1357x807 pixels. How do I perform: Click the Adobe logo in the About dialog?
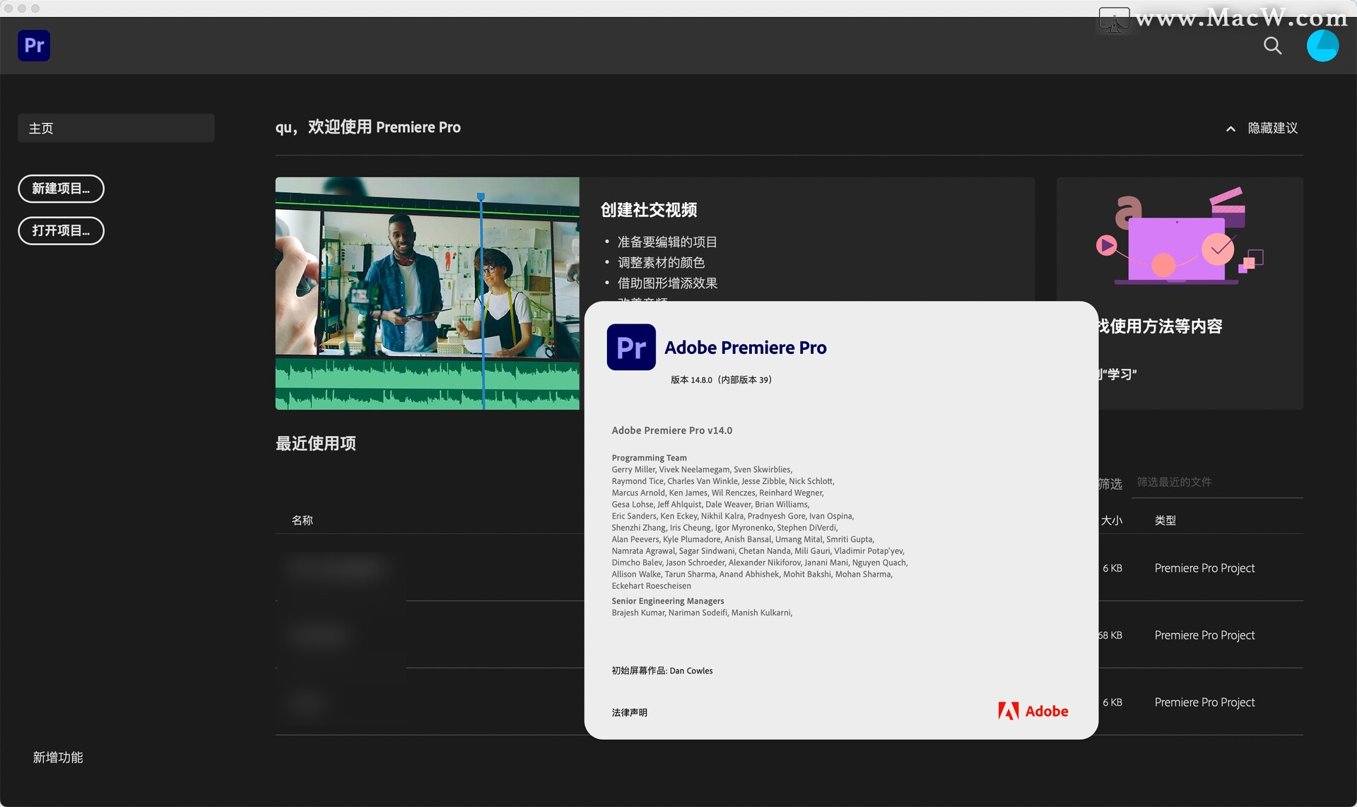pos(1033,711)
